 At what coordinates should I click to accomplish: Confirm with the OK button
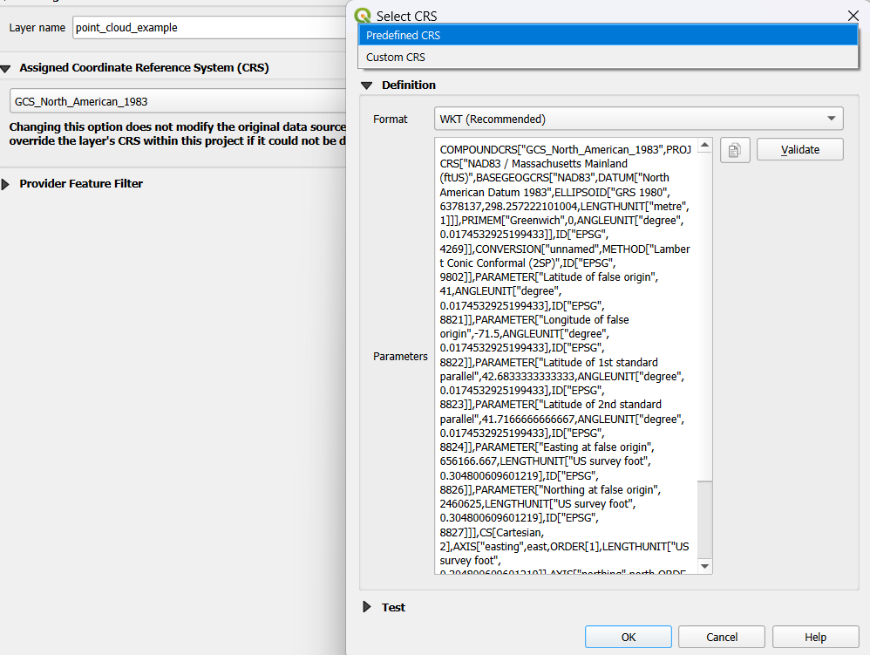pyautogui.click(x=628, y=637)
